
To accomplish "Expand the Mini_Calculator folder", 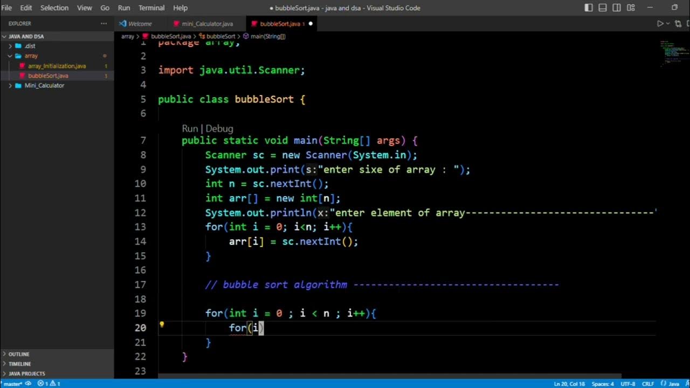I will [x=10, y=86].
